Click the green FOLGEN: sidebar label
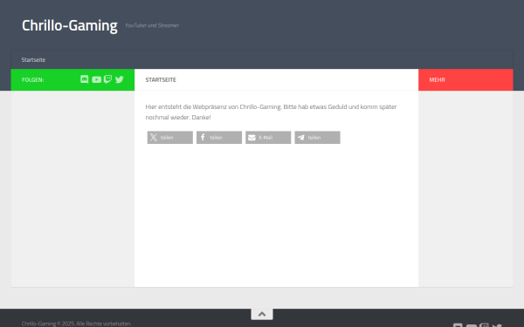This screenshot has height=327, width=524. click(x=33, y=79)
